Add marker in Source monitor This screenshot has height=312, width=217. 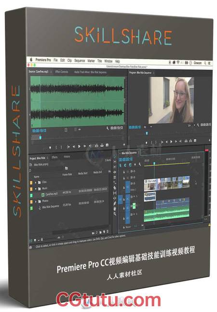pyautogui.click(x=50, y=148)
